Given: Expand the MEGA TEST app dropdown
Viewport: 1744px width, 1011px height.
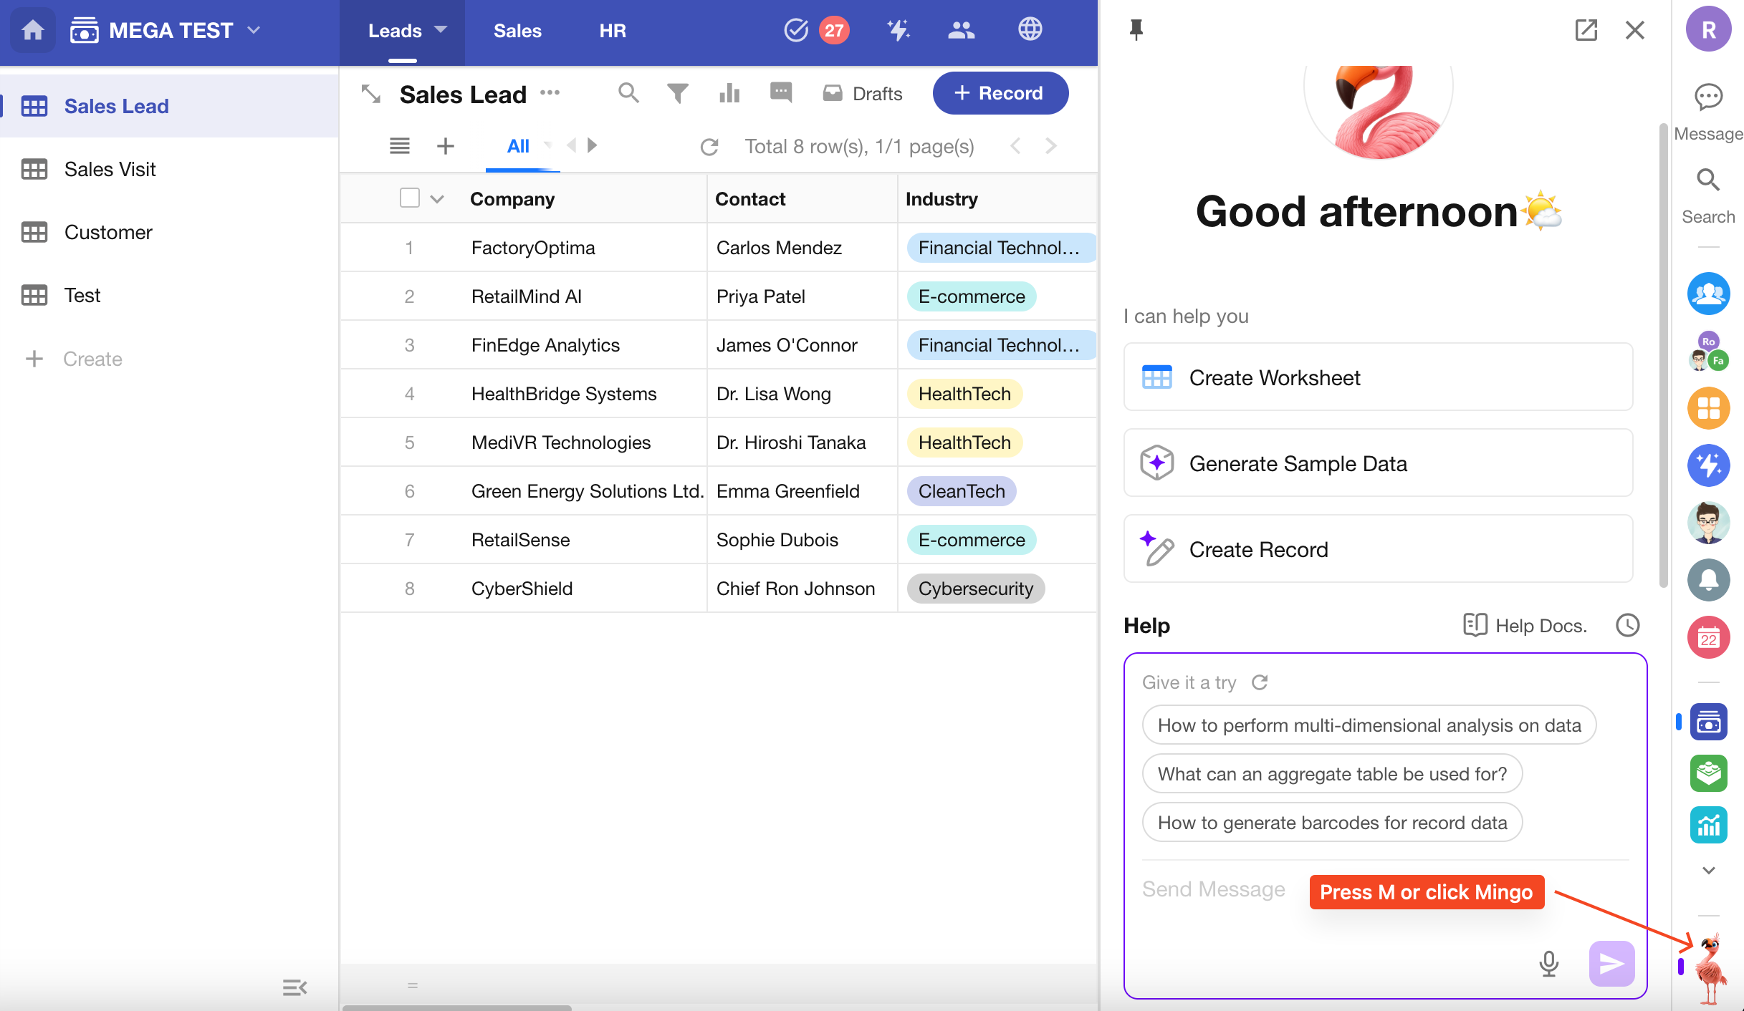Looking at the screenshot, I should (x=254, y=30).
